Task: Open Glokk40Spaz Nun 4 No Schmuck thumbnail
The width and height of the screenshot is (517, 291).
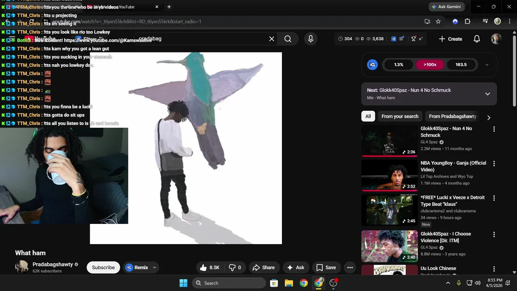Action: coord(389,141)
